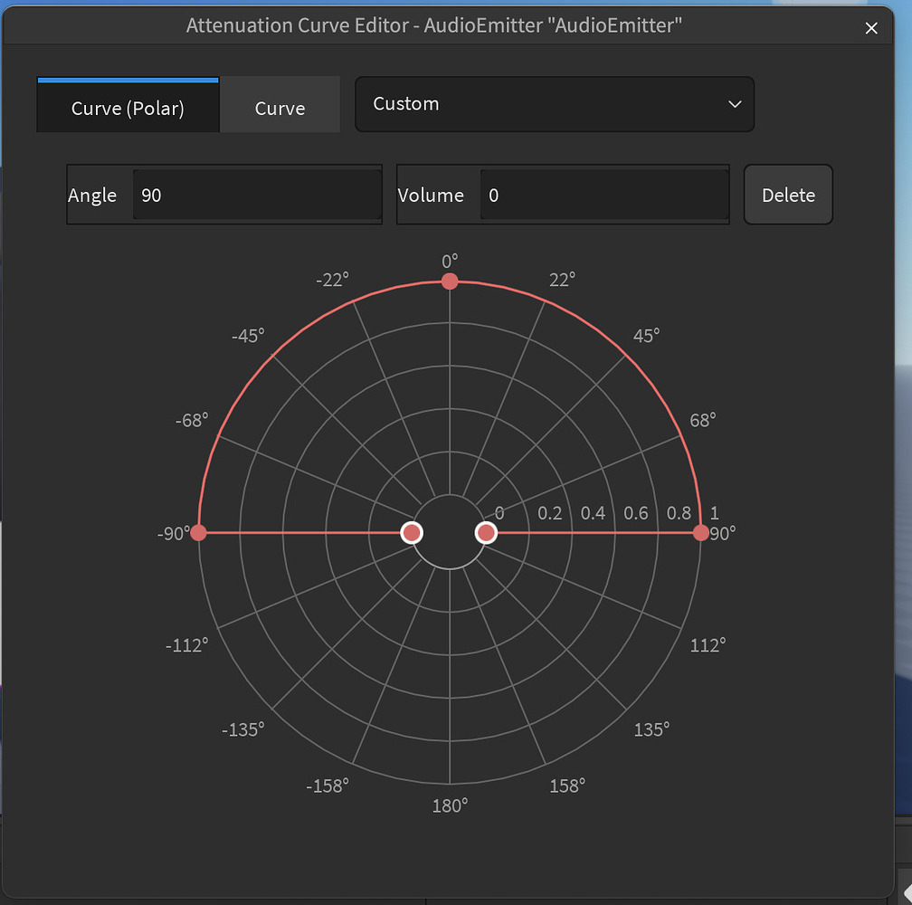The image size is (912, 905).
Task: Select the right inner control point near center
Action: pyautogui.click(x=486, y=533)
